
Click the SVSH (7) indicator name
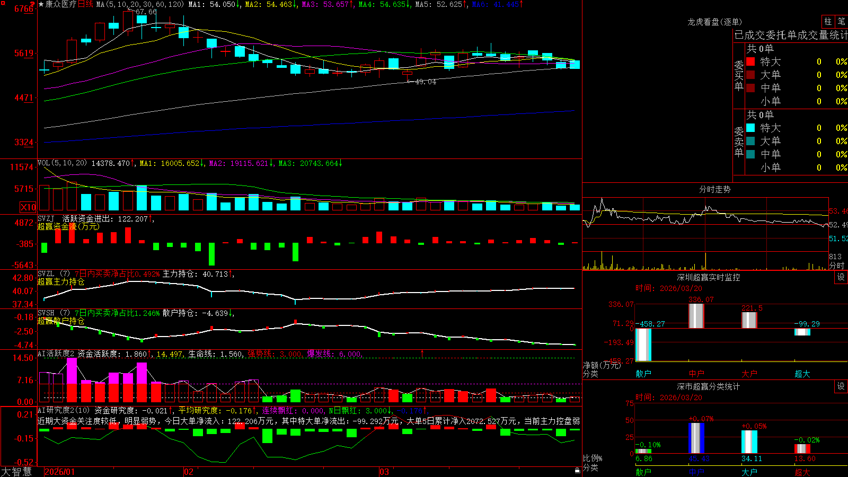pos(54,313)
